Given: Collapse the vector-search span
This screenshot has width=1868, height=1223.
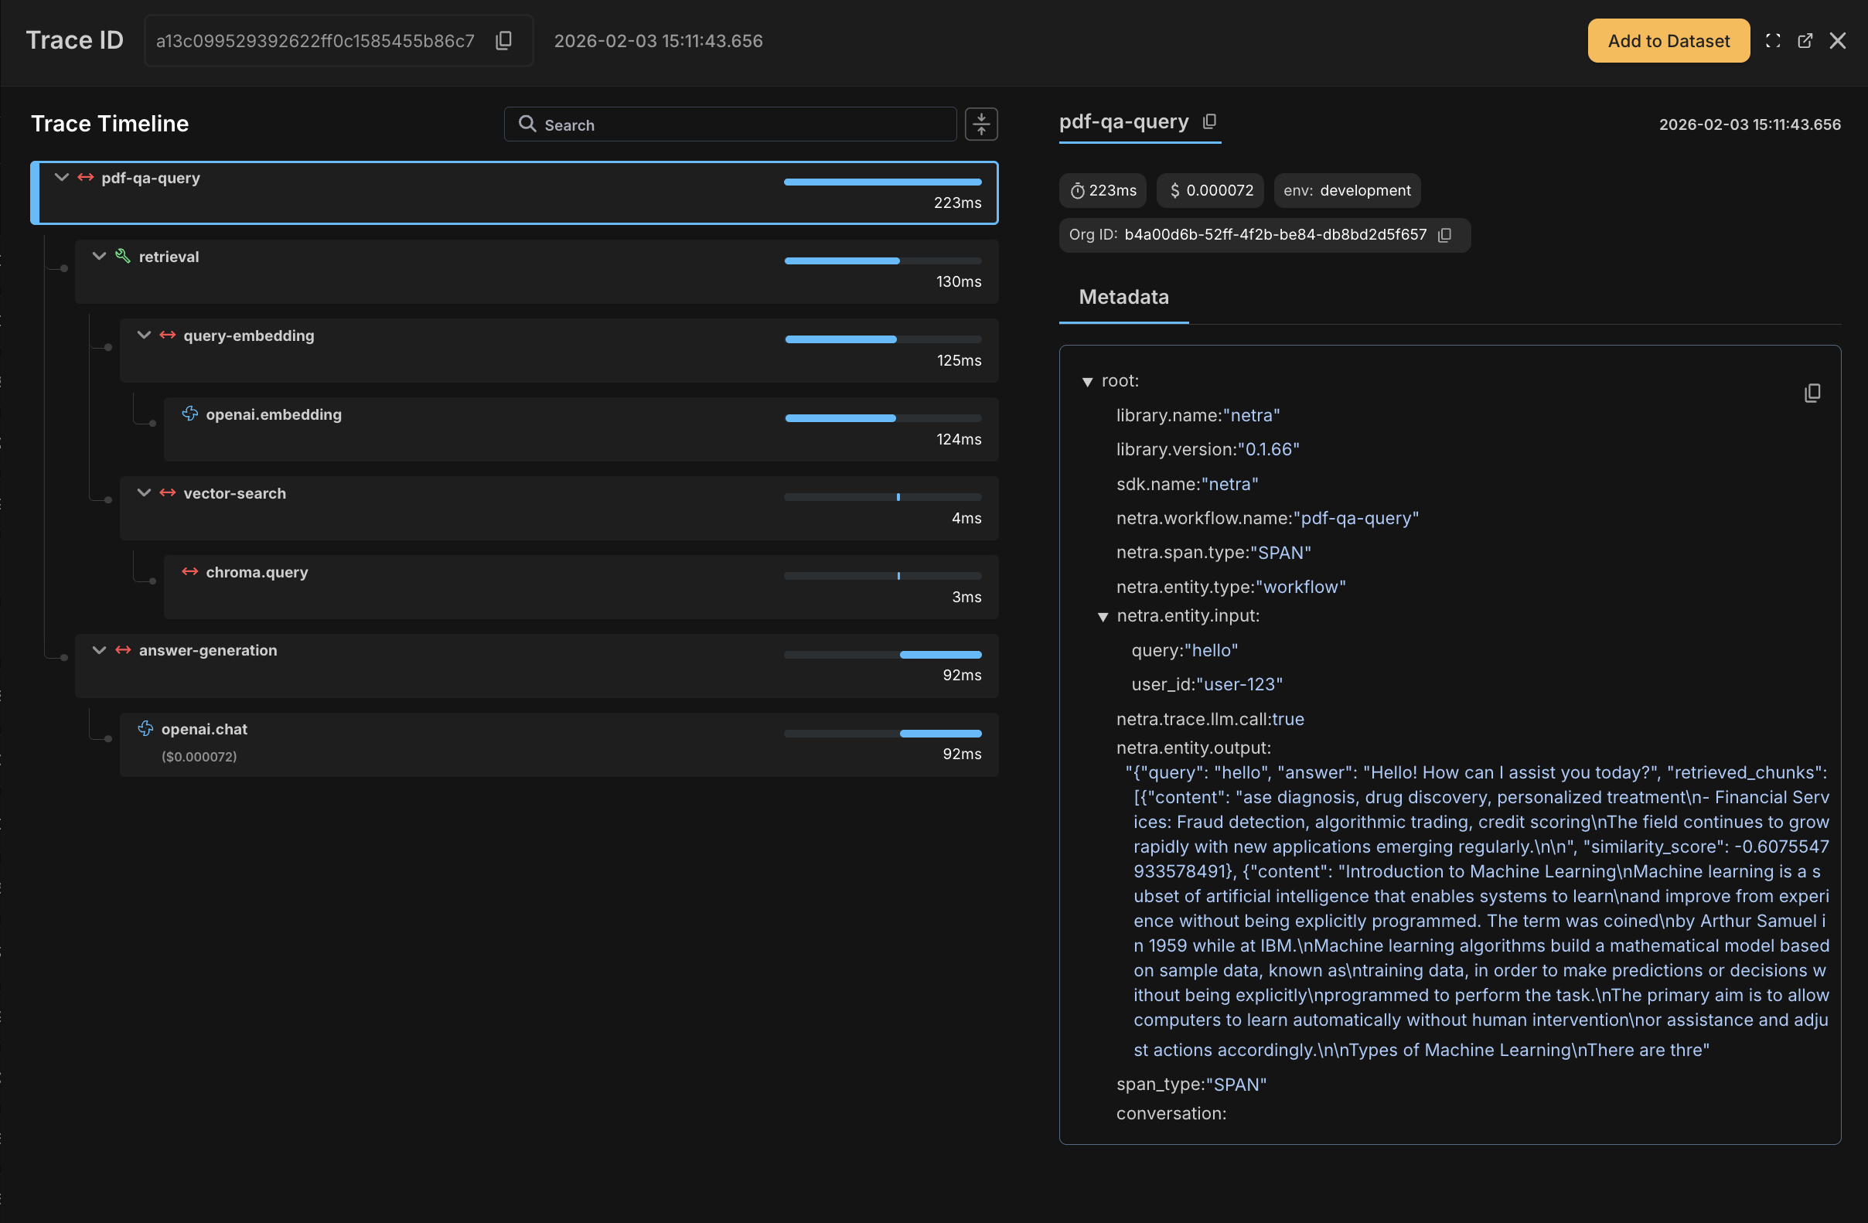Looking at the screenshot, I should 145,493.
